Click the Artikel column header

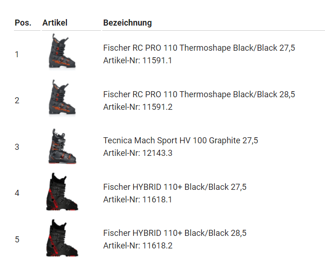pos(55,23)
